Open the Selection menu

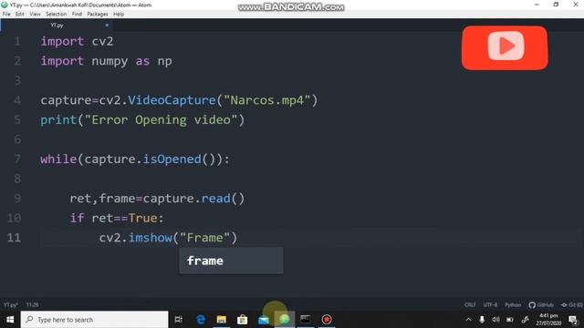tap(57, 15)
